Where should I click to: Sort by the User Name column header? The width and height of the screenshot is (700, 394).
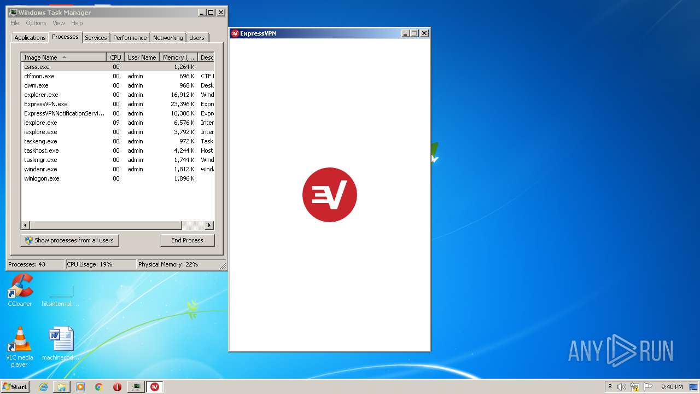(142, 57)
